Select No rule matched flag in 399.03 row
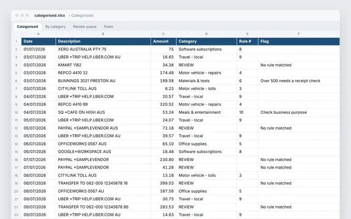The height and width of the screenshot is (219, 351). coord(299,183)
